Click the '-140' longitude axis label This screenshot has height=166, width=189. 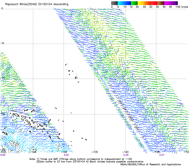coord(64,152)
